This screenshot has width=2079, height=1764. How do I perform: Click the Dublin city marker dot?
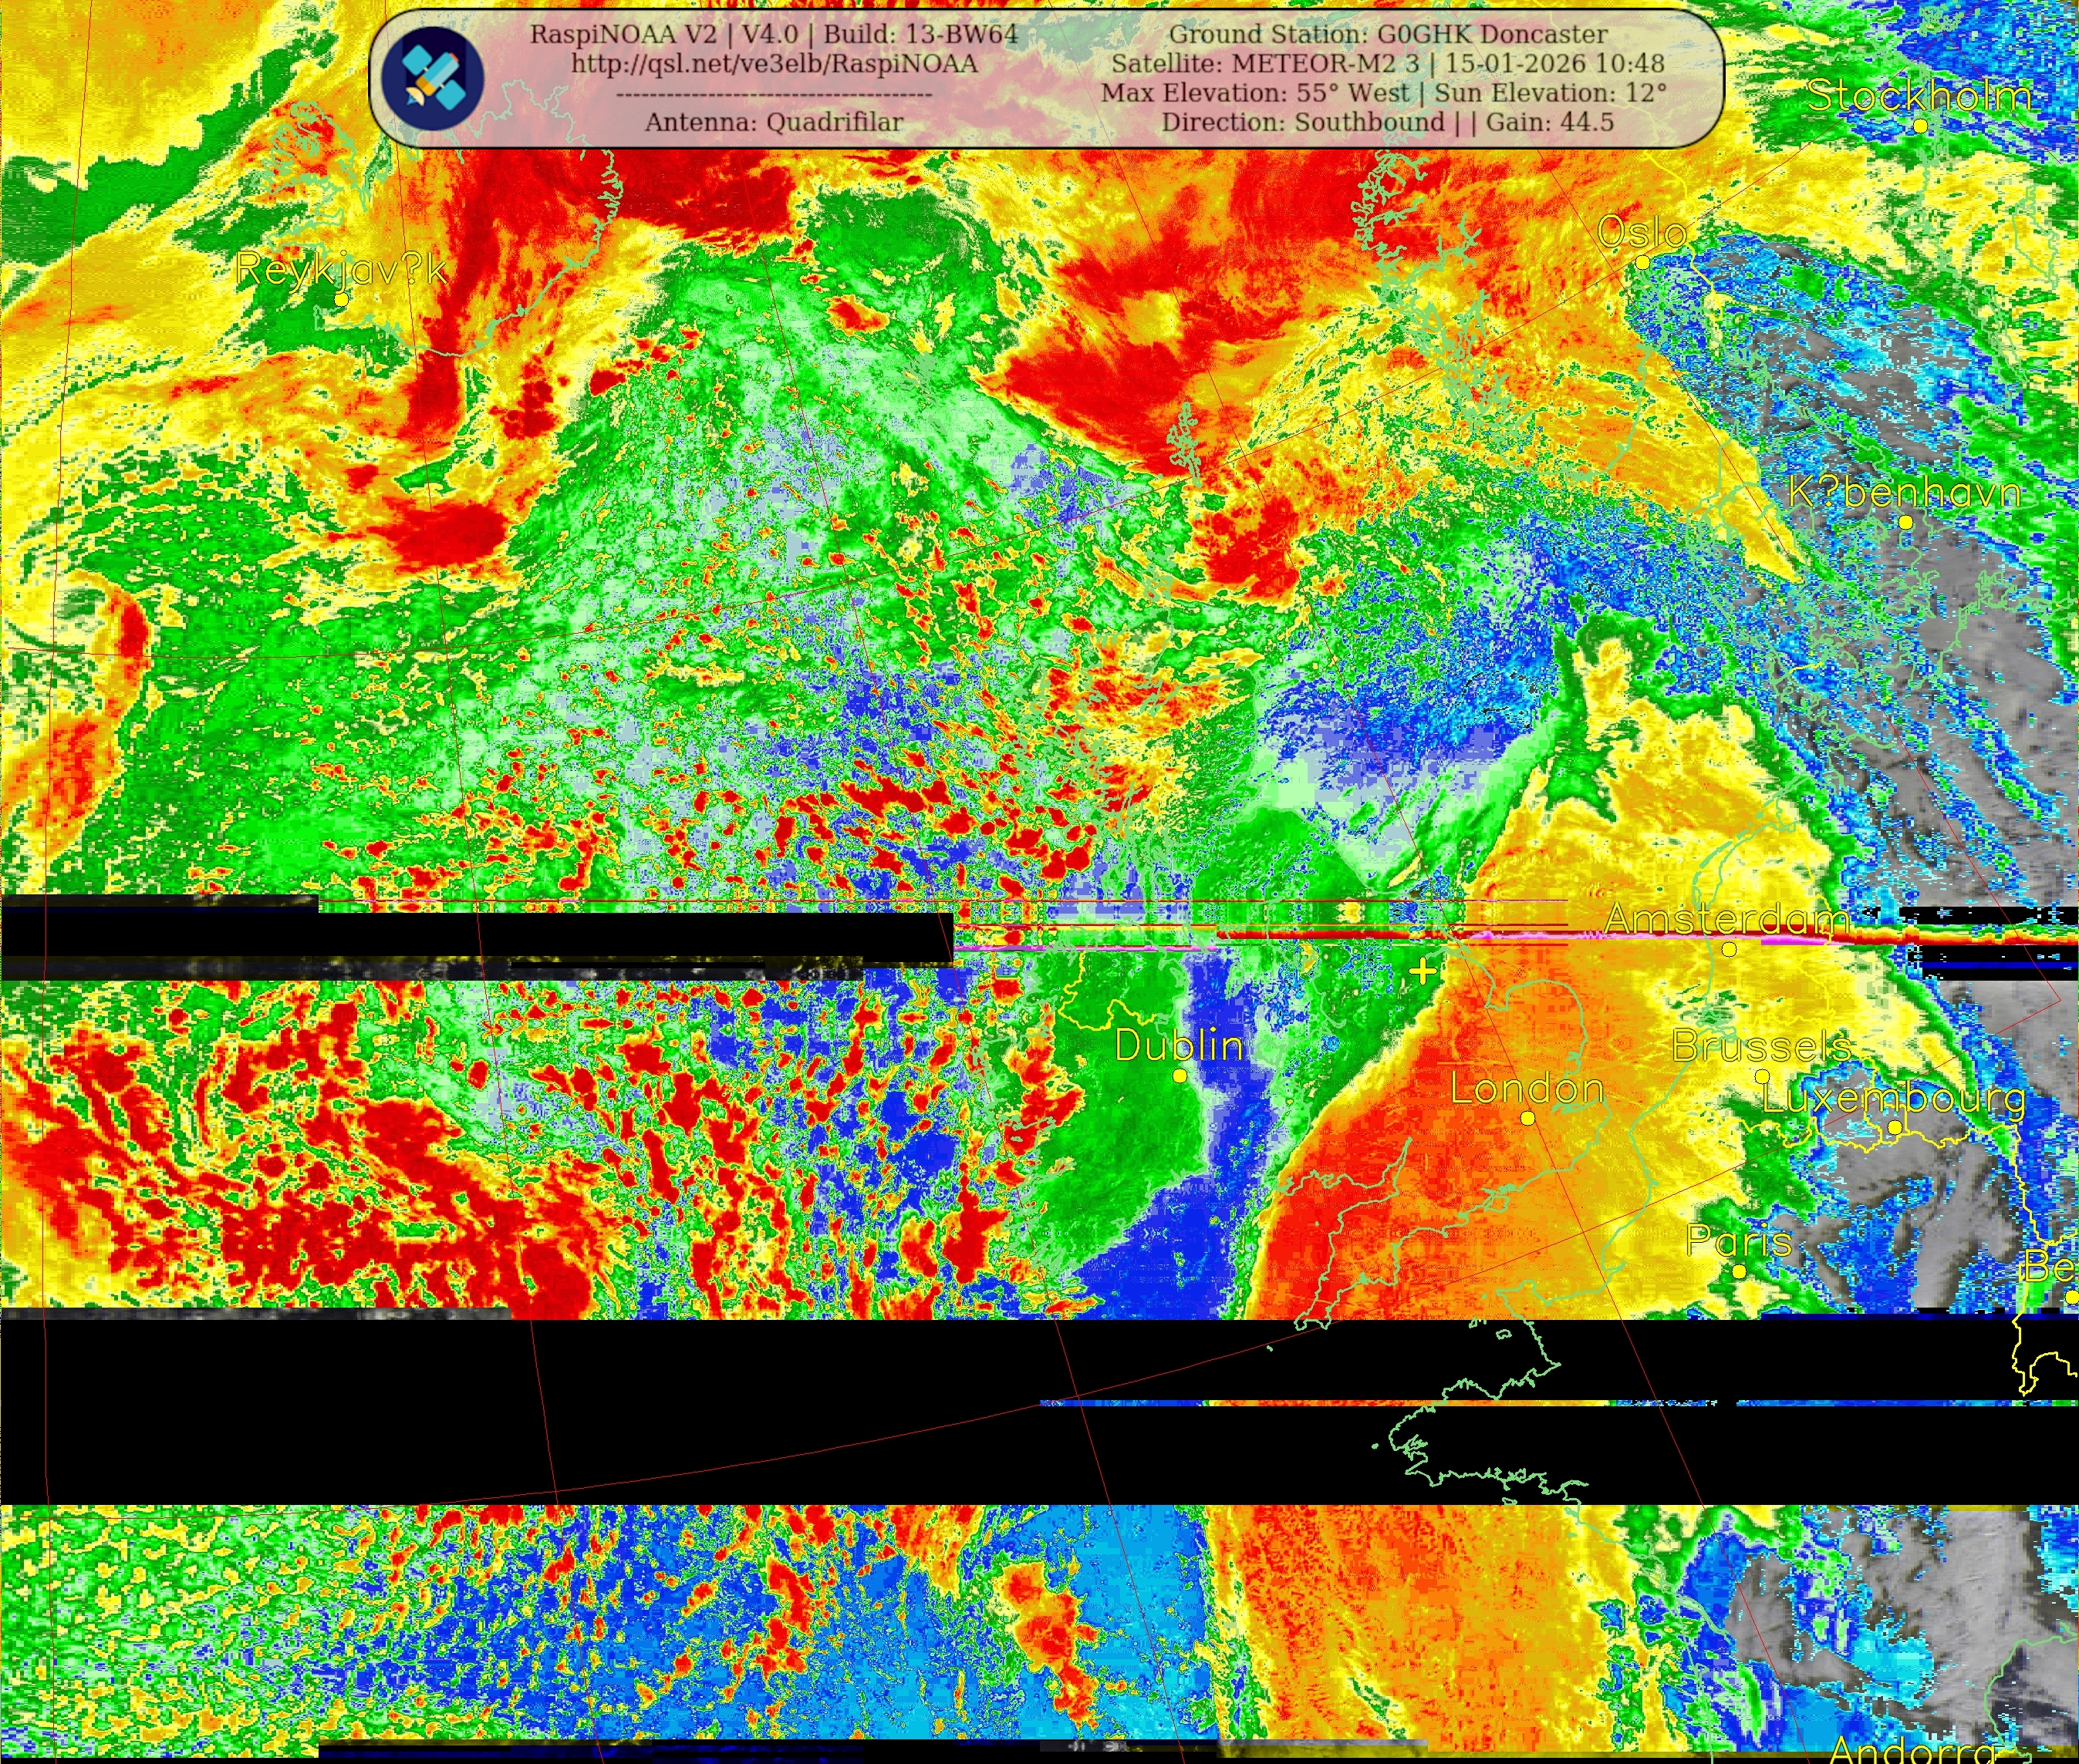pos(1180,1076)
